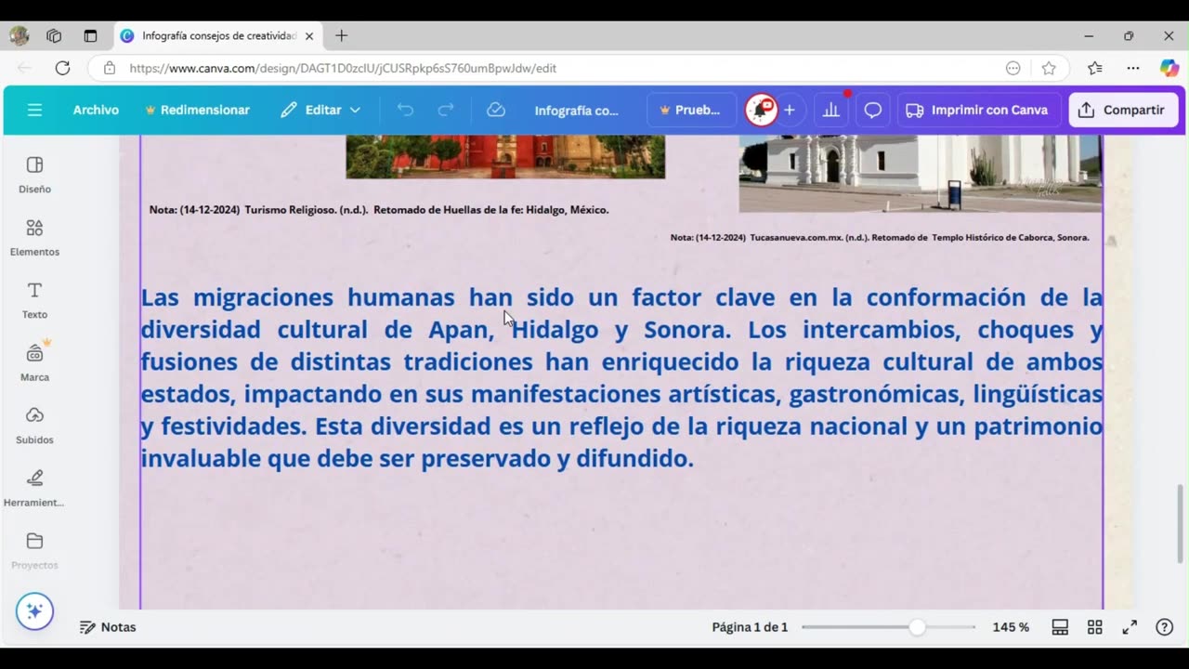Select the white Caborca temple photo

pos(920,173)
